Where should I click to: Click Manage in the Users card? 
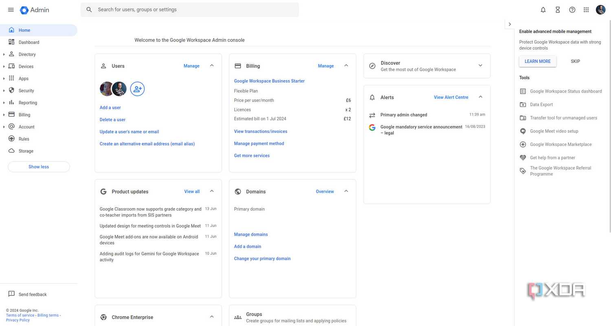[191, 66]
